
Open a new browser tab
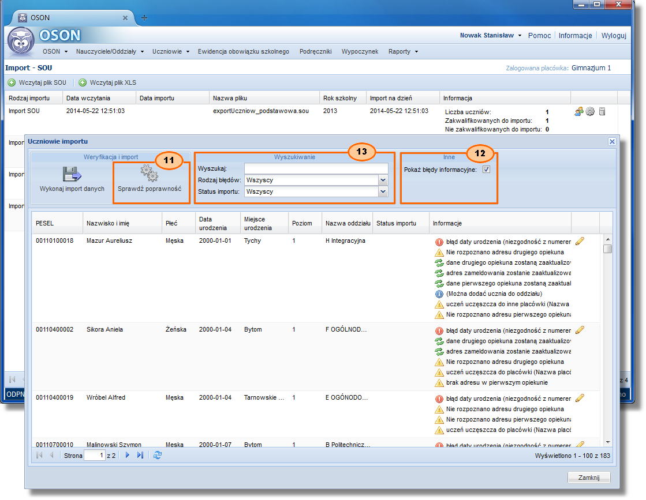(x=144, y=18)
